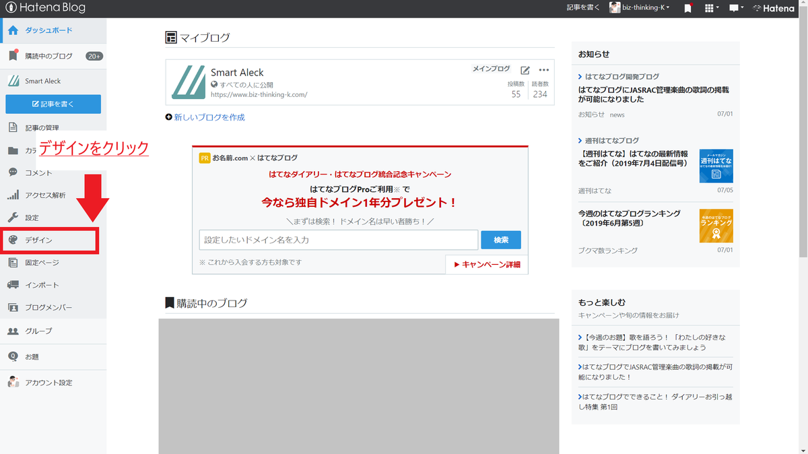
Task: Click the blue 記事を書く button in sidebar
Action: (x=53, y=104)
